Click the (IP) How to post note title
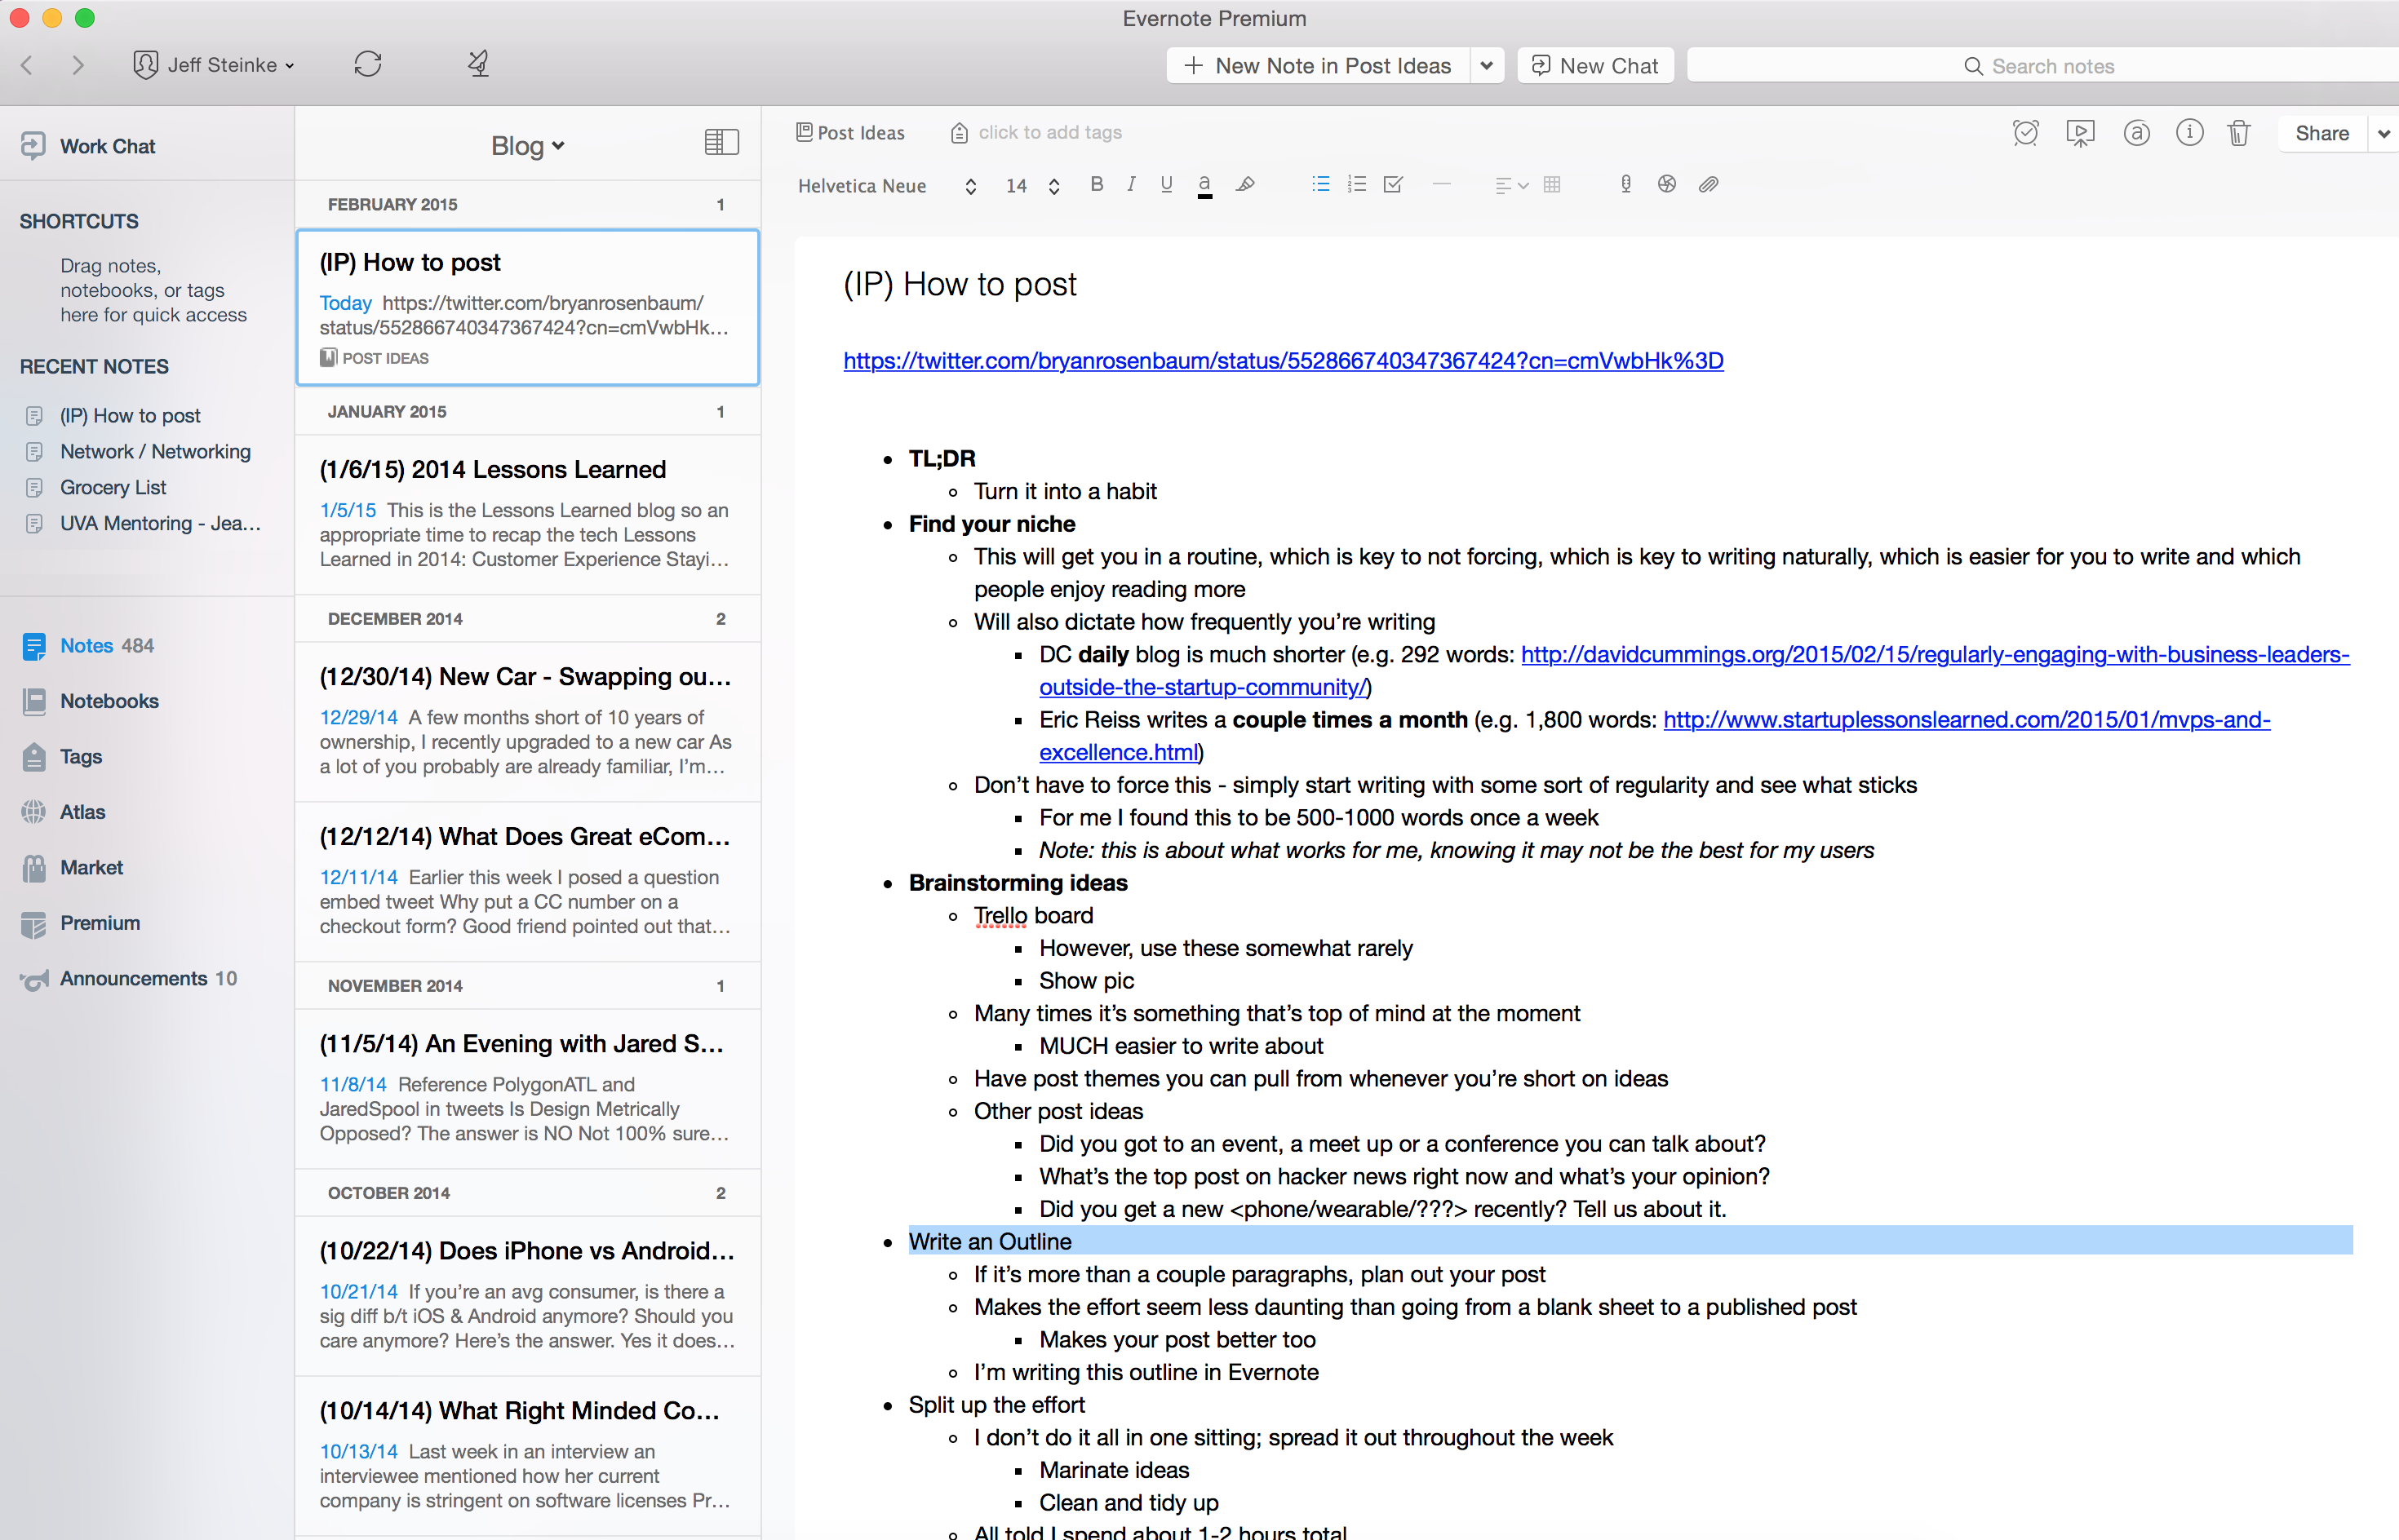Image resolution: width=2399 pixels, height=1540 pixels. [x=960, y=285]
